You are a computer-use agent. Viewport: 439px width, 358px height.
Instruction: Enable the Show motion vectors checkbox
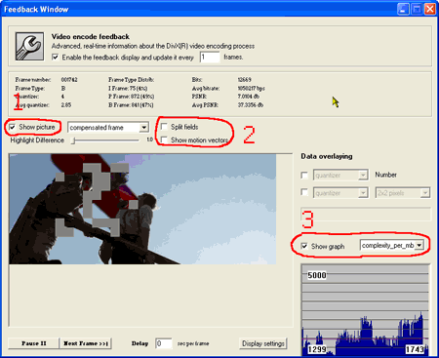[165, 140]
